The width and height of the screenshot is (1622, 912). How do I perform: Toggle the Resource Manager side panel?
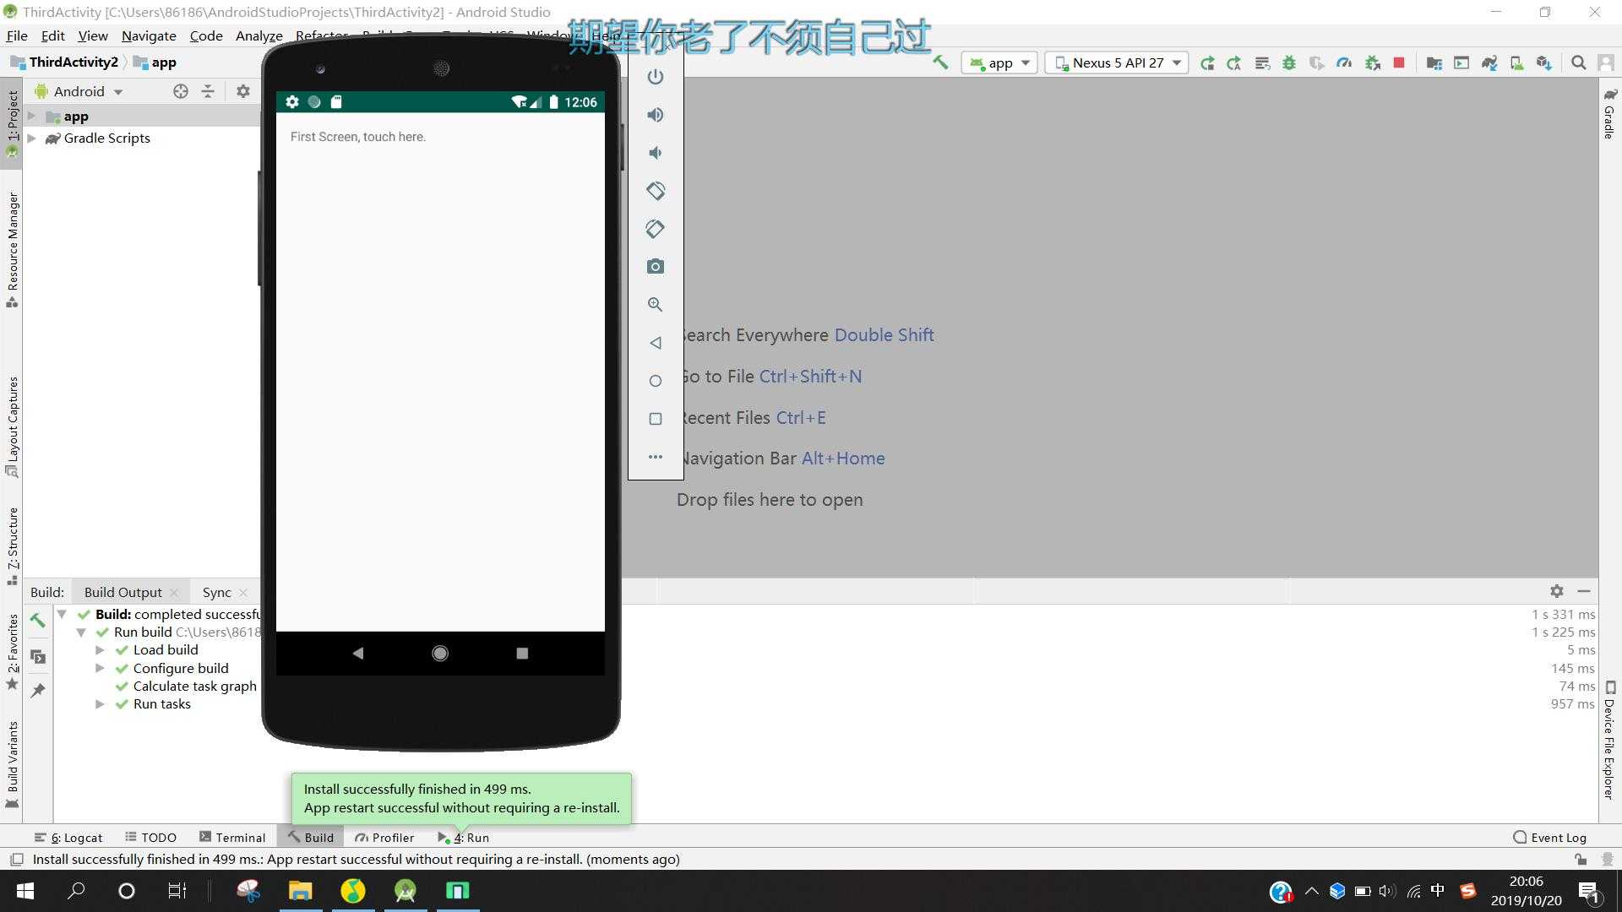click(x=13, y=249)
